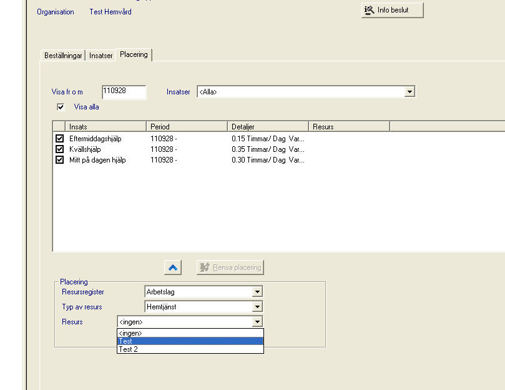Click the blue up-arrow button
Viewport: 505px width, 390px height.
coord(173,267)
